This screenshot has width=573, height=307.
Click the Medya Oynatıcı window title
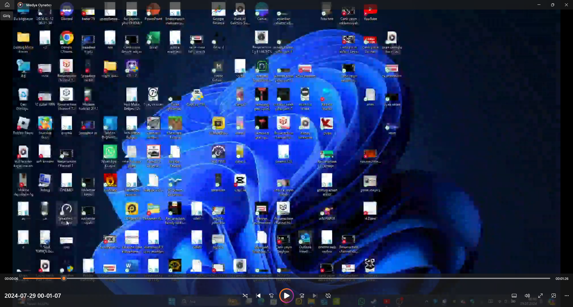pyautogui.click(x=39, y=5)
